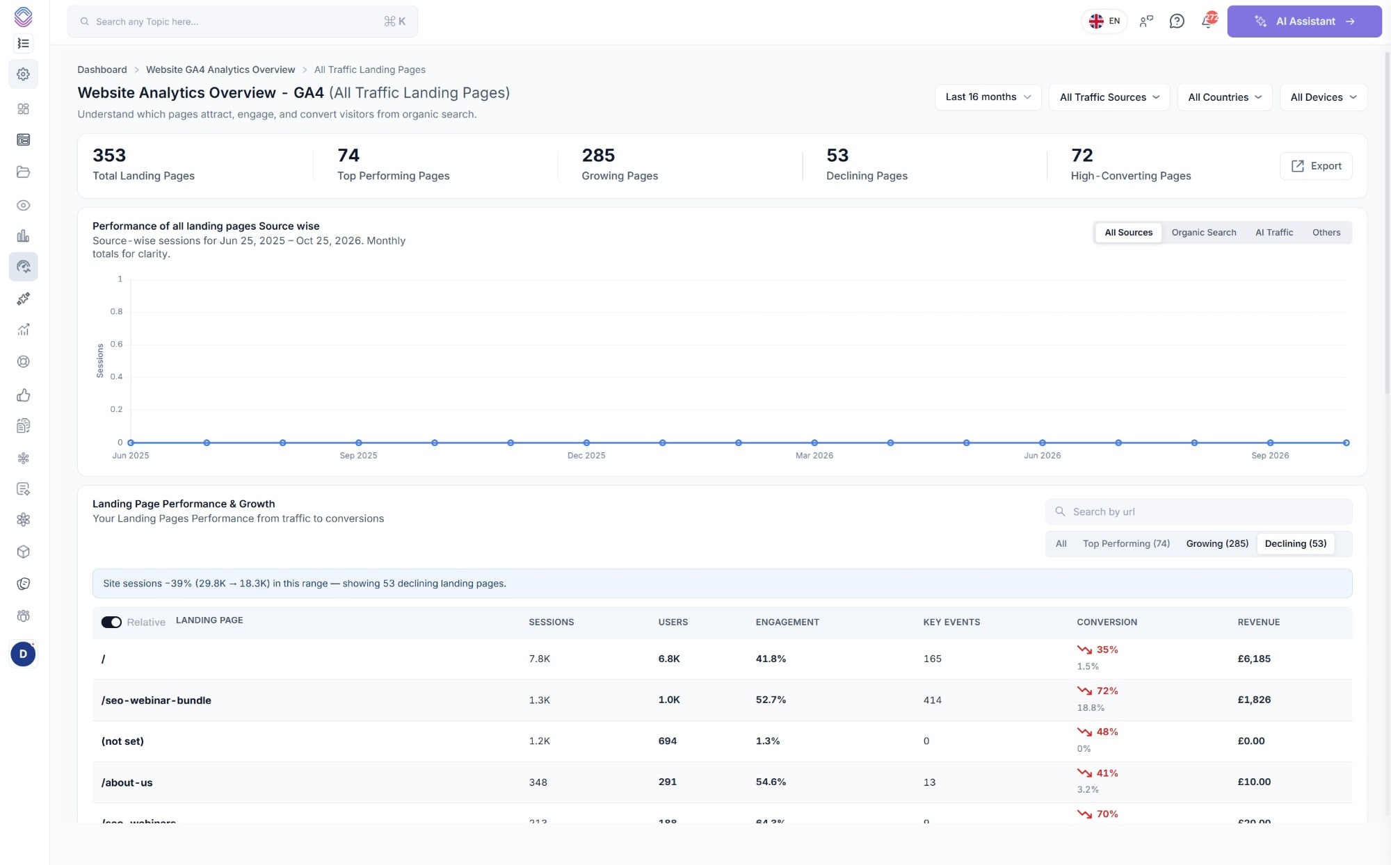Click the document copy icon in the sidebar

(23, 427)
